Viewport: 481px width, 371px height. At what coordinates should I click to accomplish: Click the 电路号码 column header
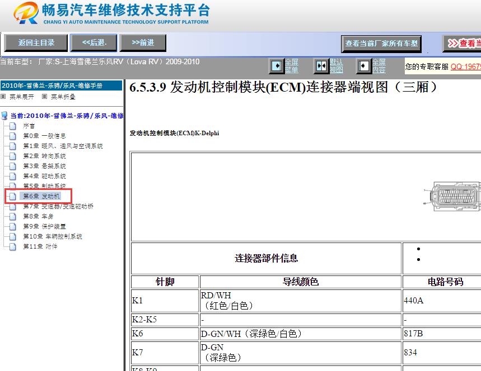pos(445,282)
